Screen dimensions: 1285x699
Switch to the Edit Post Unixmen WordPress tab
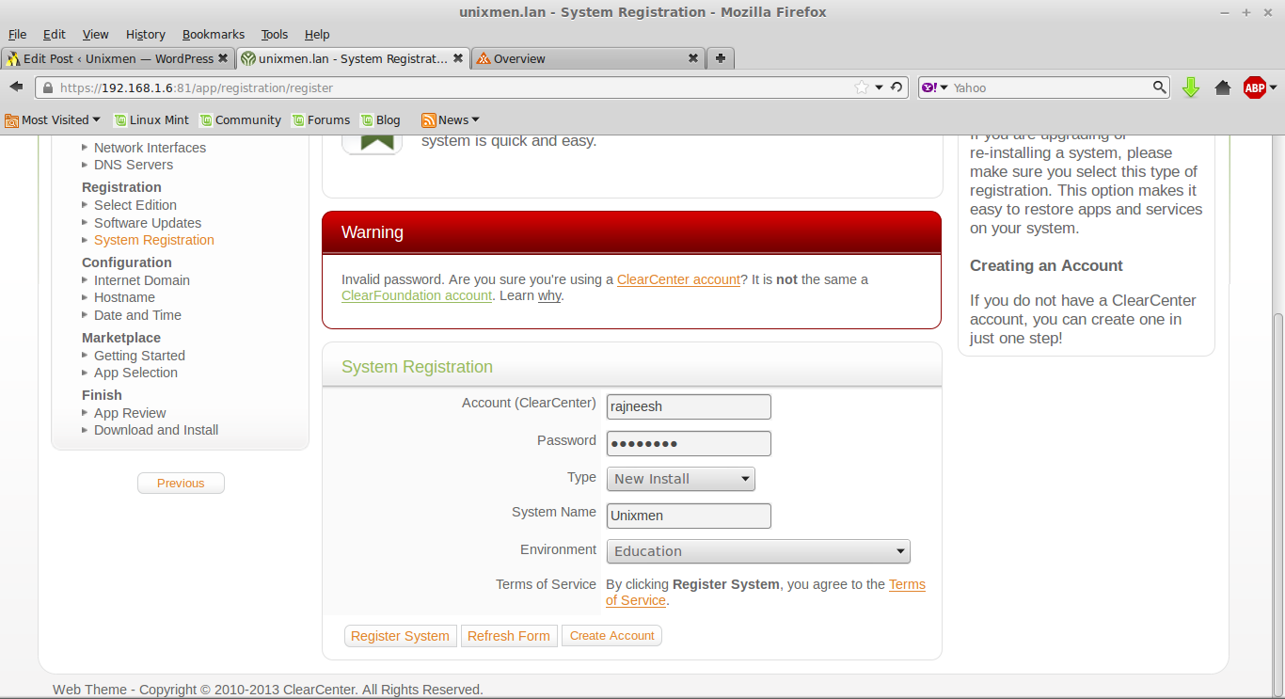coord(118,58)
